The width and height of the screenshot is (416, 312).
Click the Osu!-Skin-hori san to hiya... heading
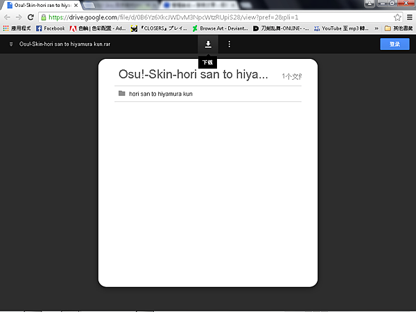pos(193,74)
